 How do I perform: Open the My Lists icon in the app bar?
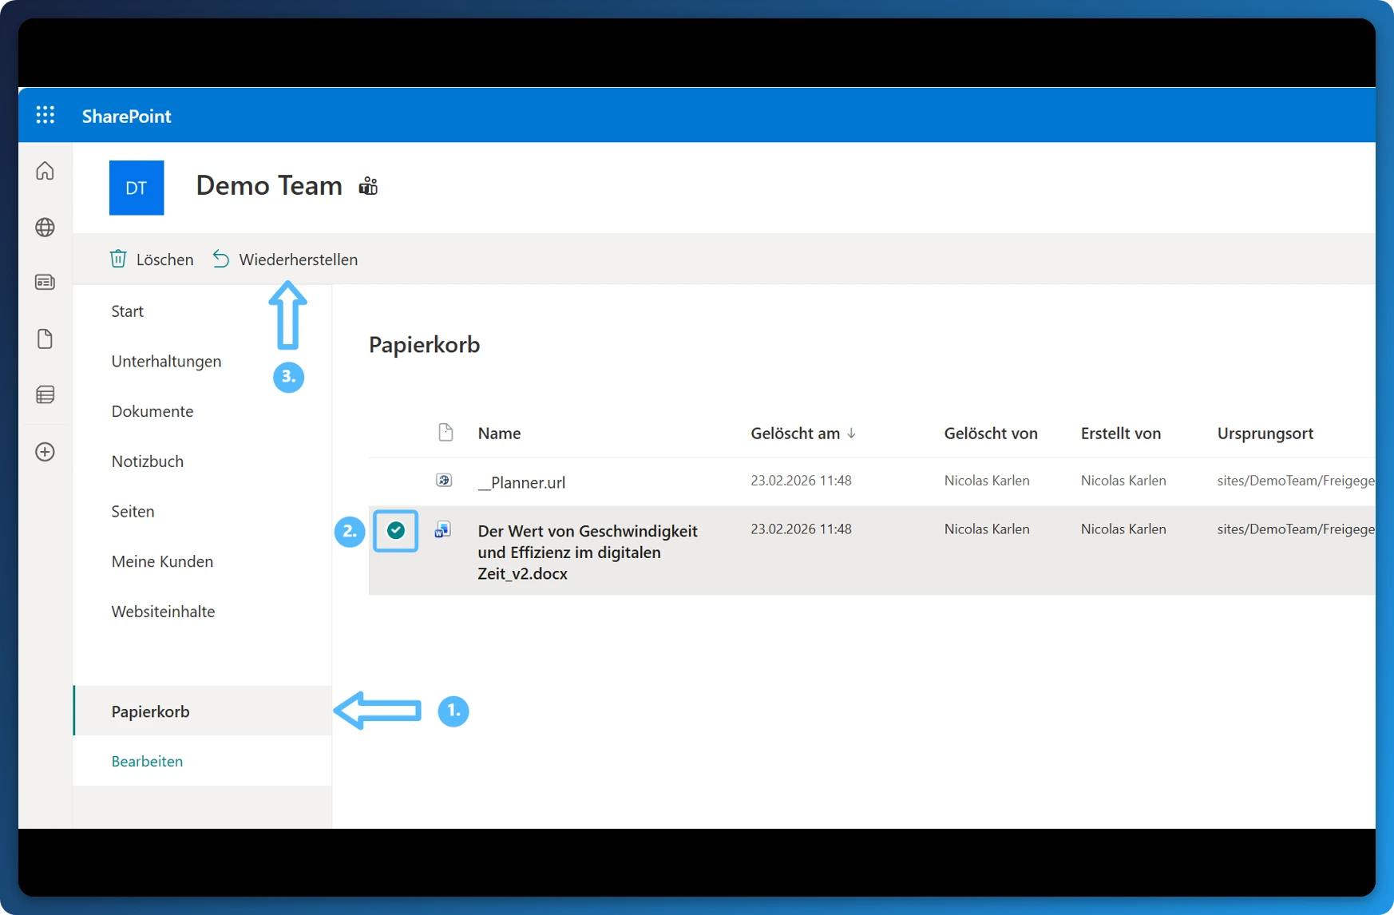[45, 395]
